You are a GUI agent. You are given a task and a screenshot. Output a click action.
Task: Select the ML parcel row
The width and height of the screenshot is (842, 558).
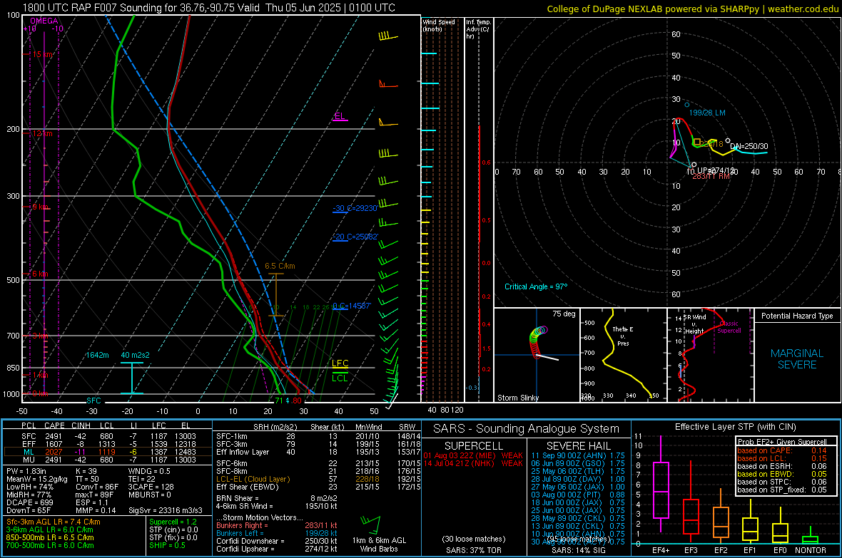pyautogui.click(x=108, y=452)
